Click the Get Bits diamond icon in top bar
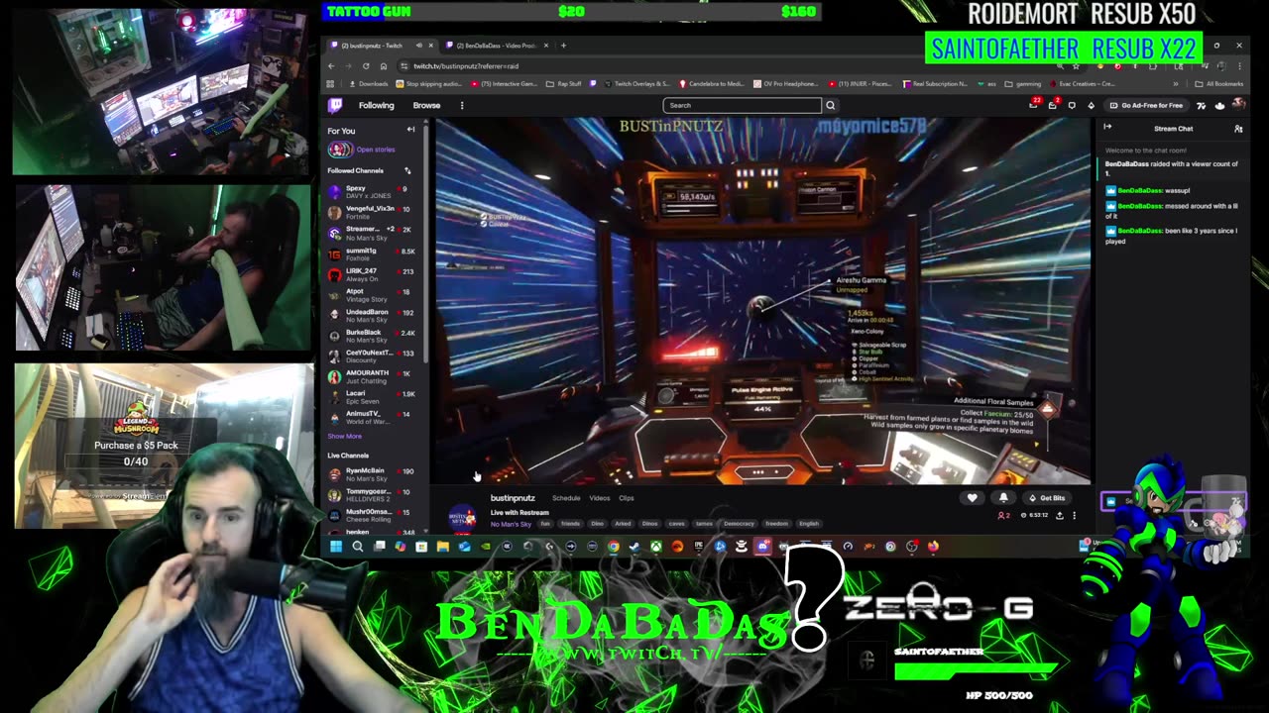The image size is (1269, 713). click(x=1092, y=105)
